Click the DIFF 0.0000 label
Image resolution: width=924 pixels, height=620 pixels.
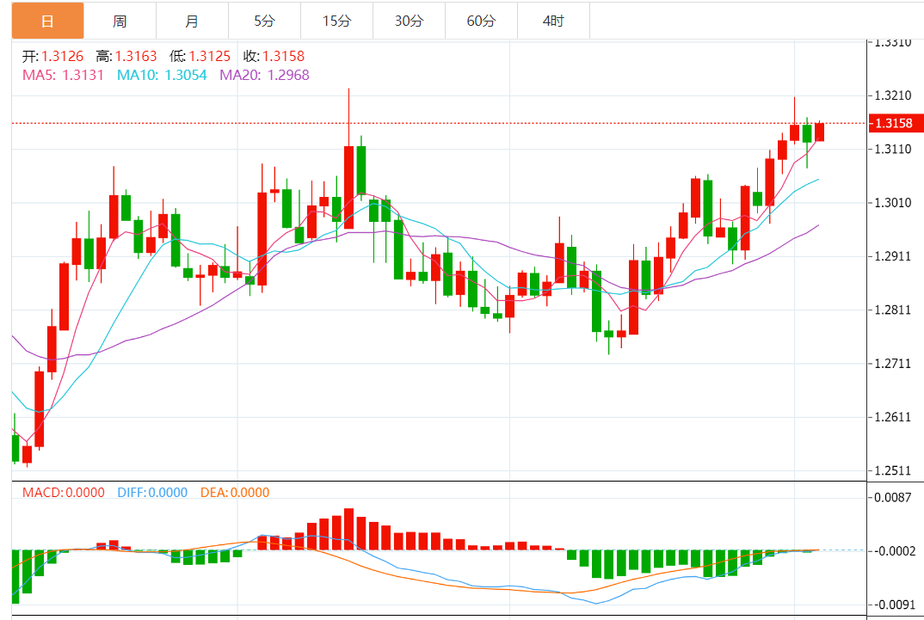click(152, 492)
